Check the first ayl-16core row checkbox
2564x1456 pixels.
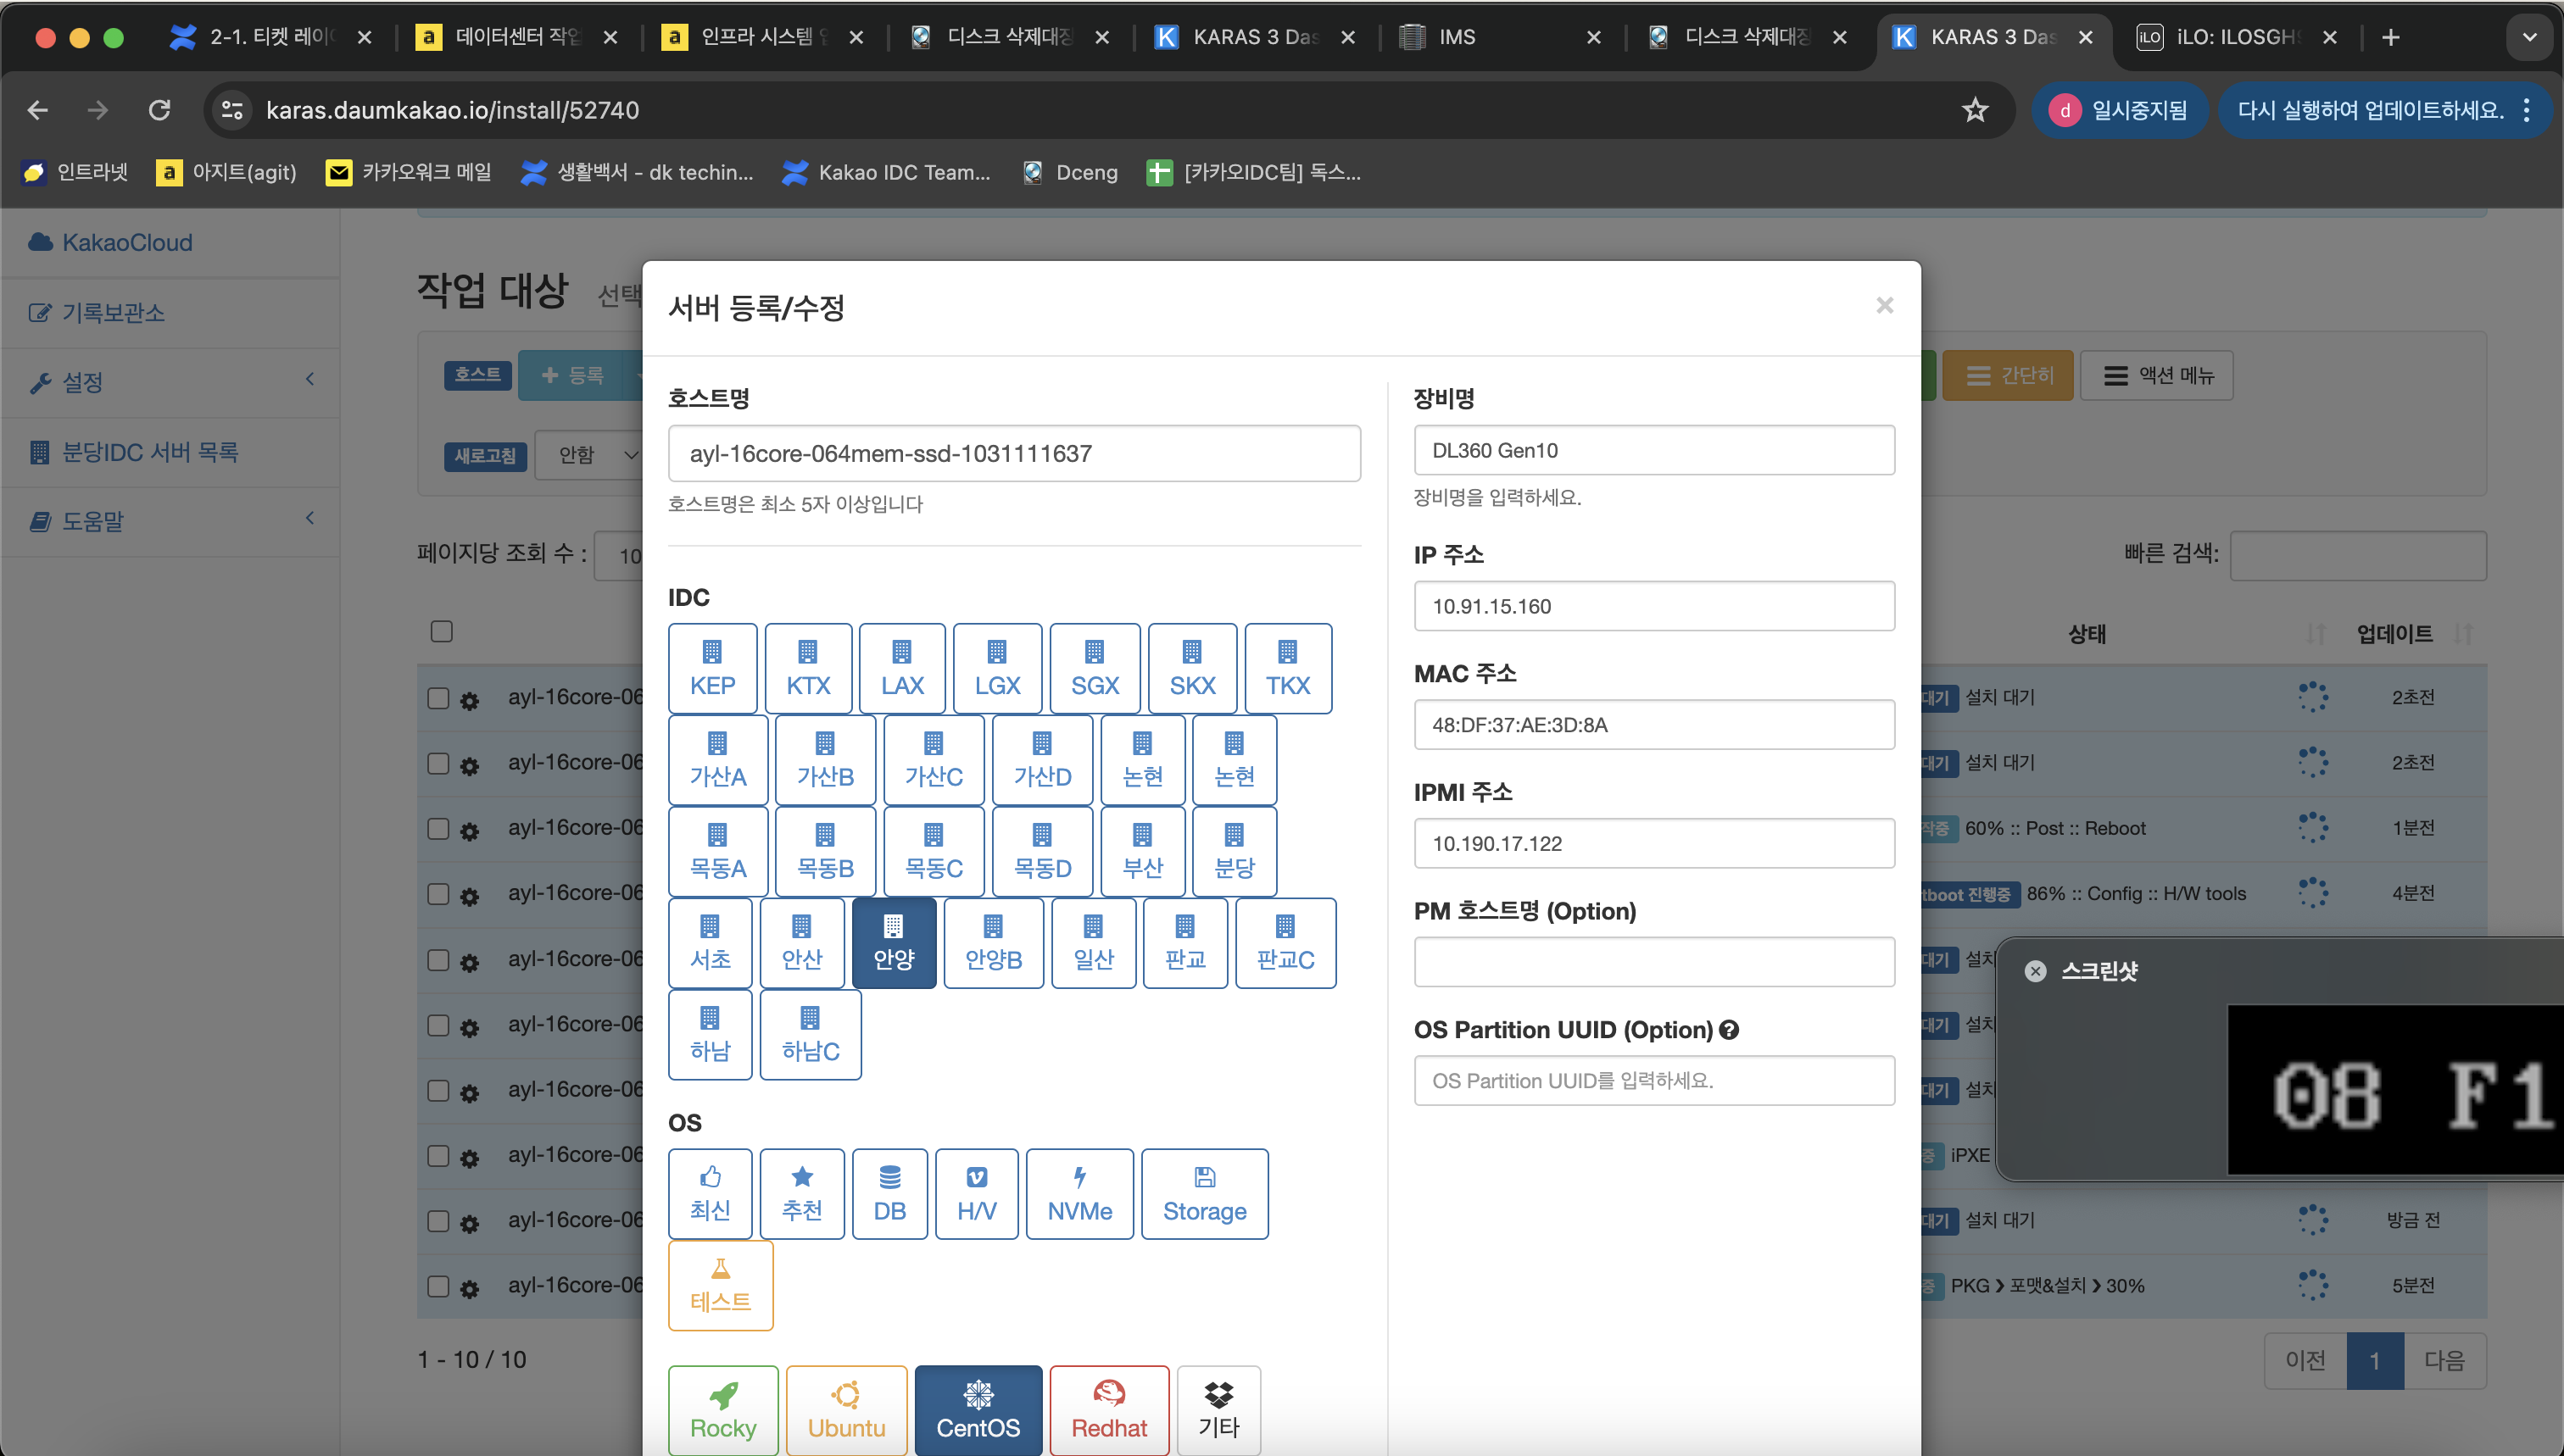tap(438, 698)
